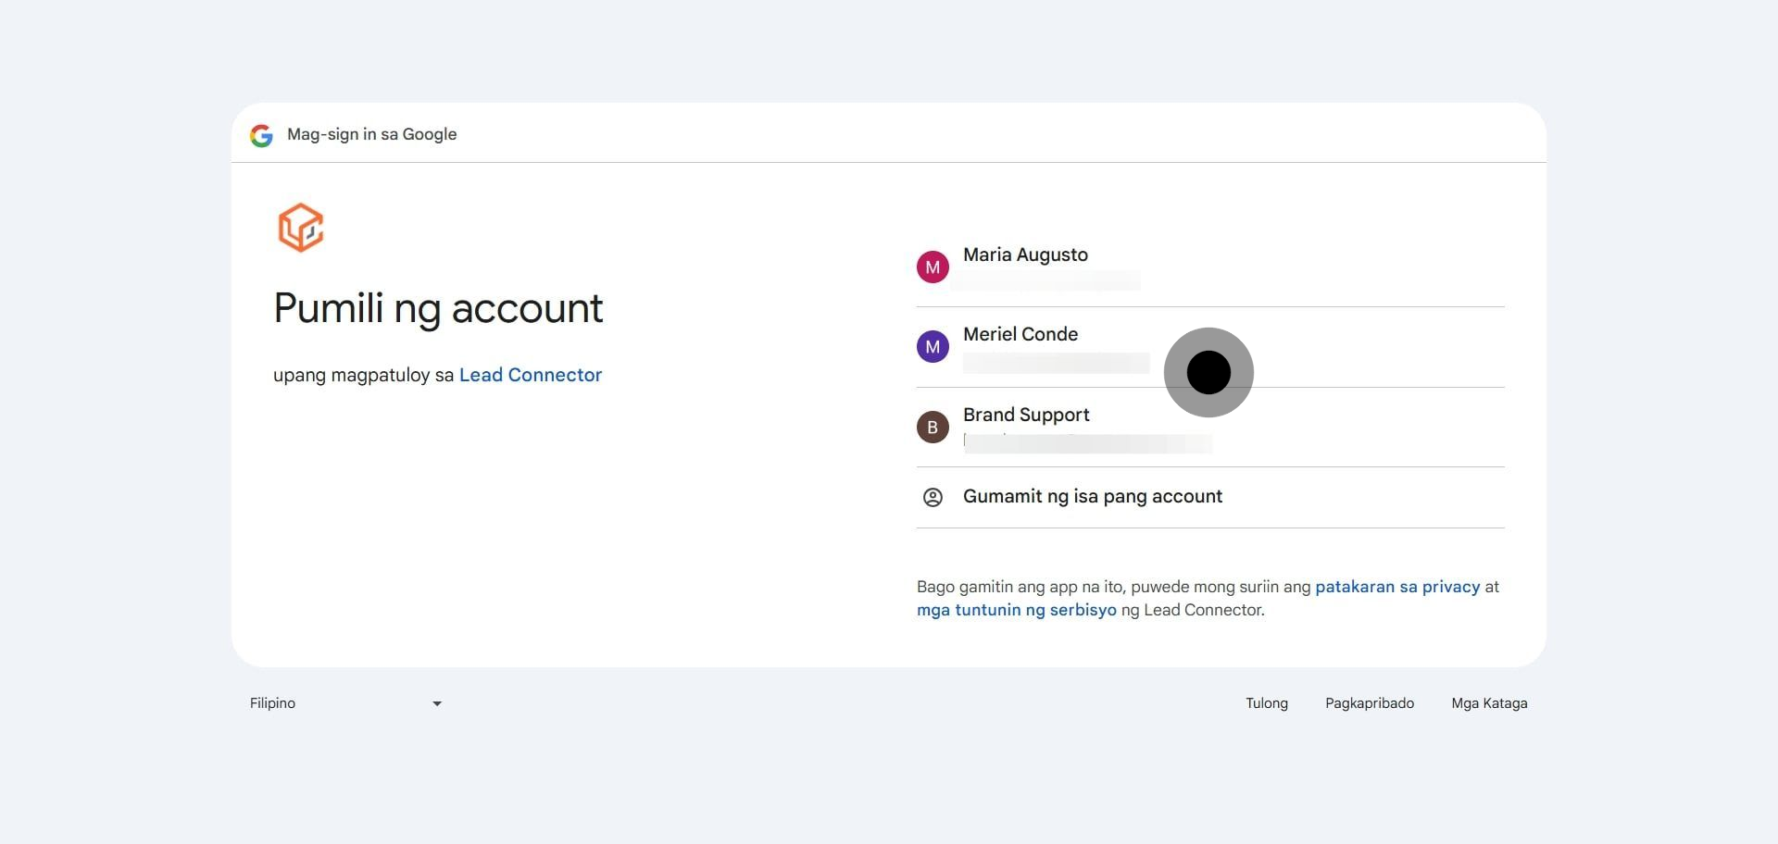Open the Filipino language dropdown

[344, 703]
